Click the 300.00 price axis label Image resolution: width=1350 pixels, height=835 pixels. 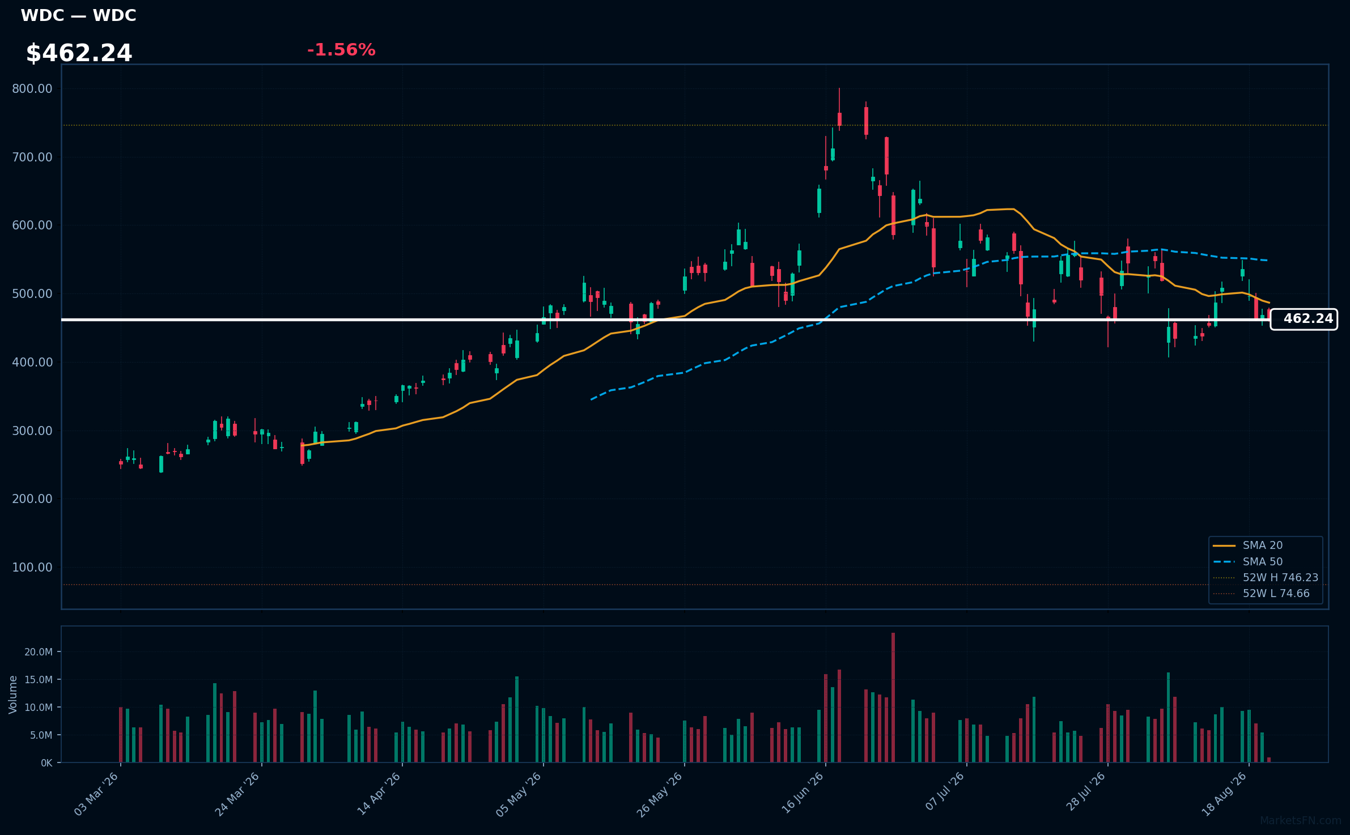(x=32, y=431)
